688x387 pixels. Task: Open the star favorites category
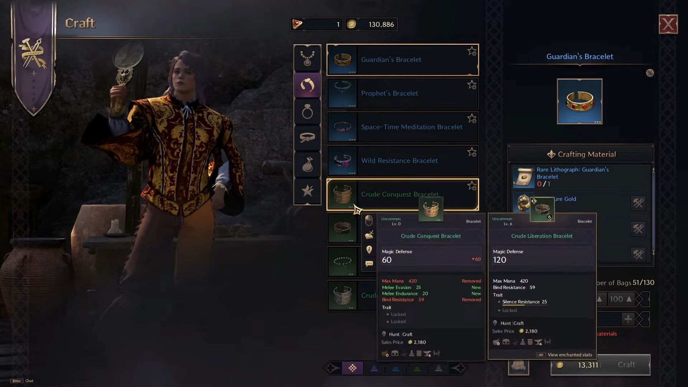[x=307, y=191]
